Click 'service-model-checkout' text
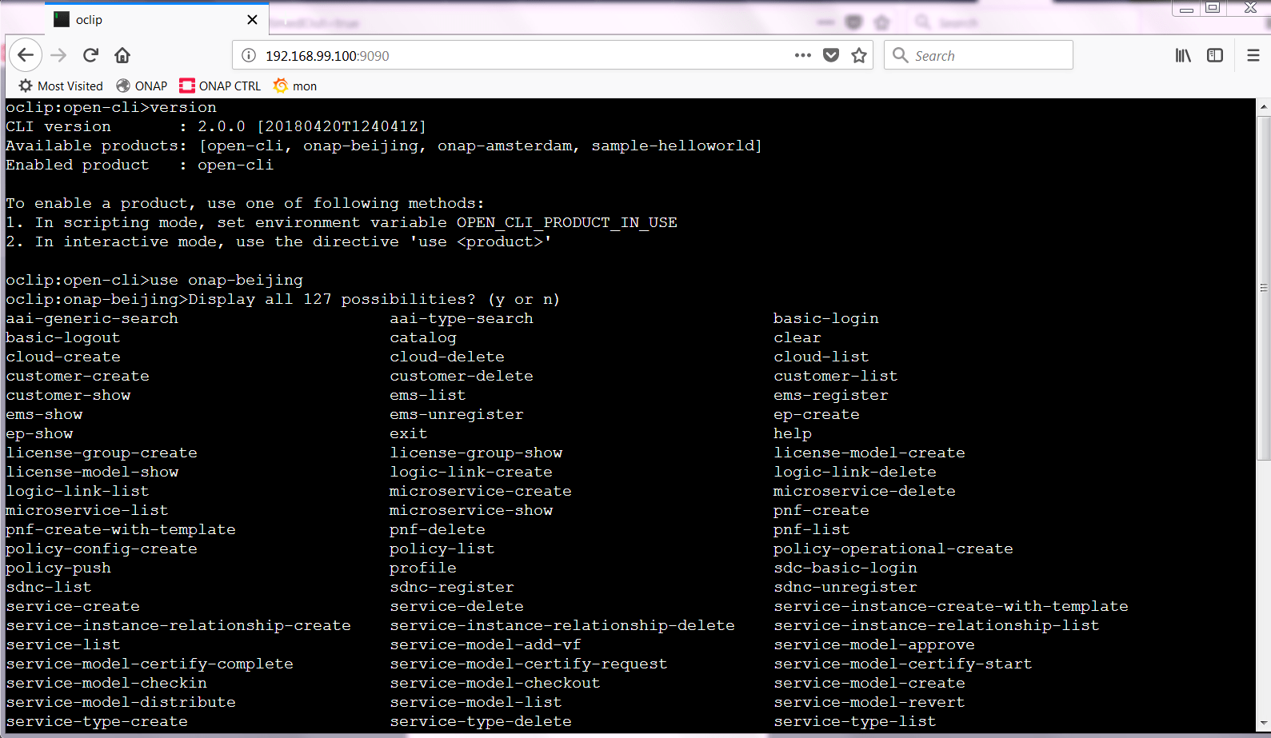 tap(495, 683)
